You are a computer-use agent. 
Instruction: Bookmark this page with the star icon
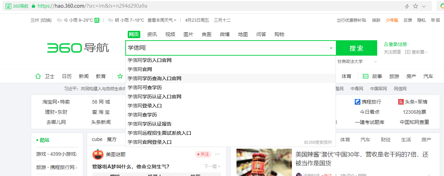click(x=415, y=6)
